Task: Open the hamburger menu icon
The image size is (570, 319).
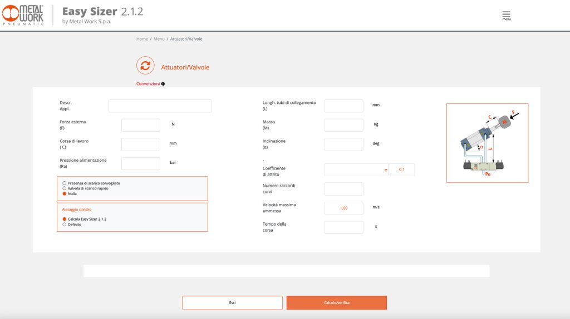Action: [x=506, y=14]
